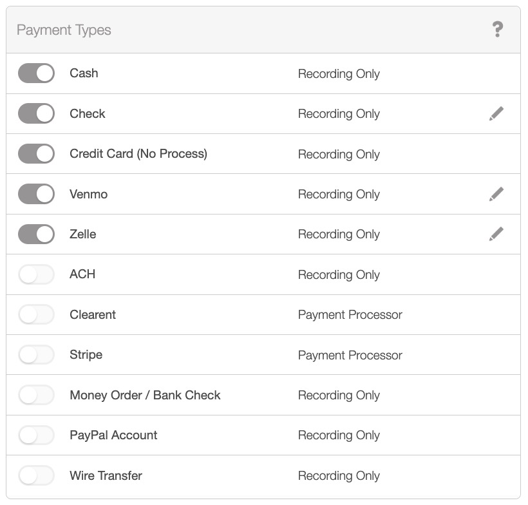Disable Credit Card (No Process) toggle
This screenshot has width=528, height=505.
coord(36,154)
